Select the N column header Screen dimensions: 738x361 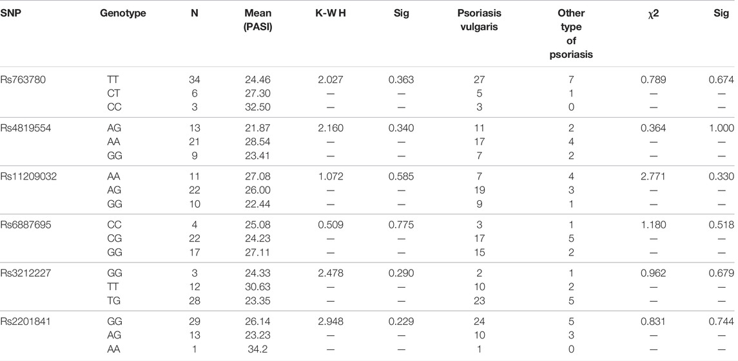pos(195,14)
